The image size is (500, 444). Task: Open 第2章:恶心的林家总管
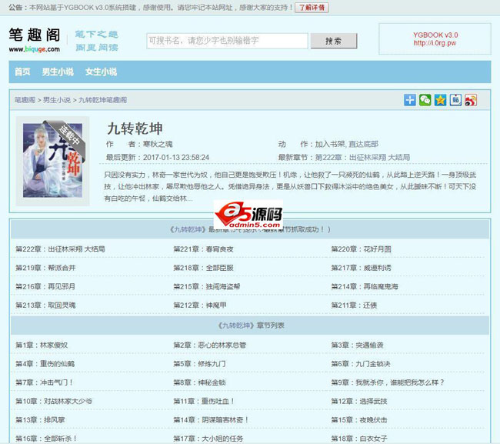tap(210, 346)
